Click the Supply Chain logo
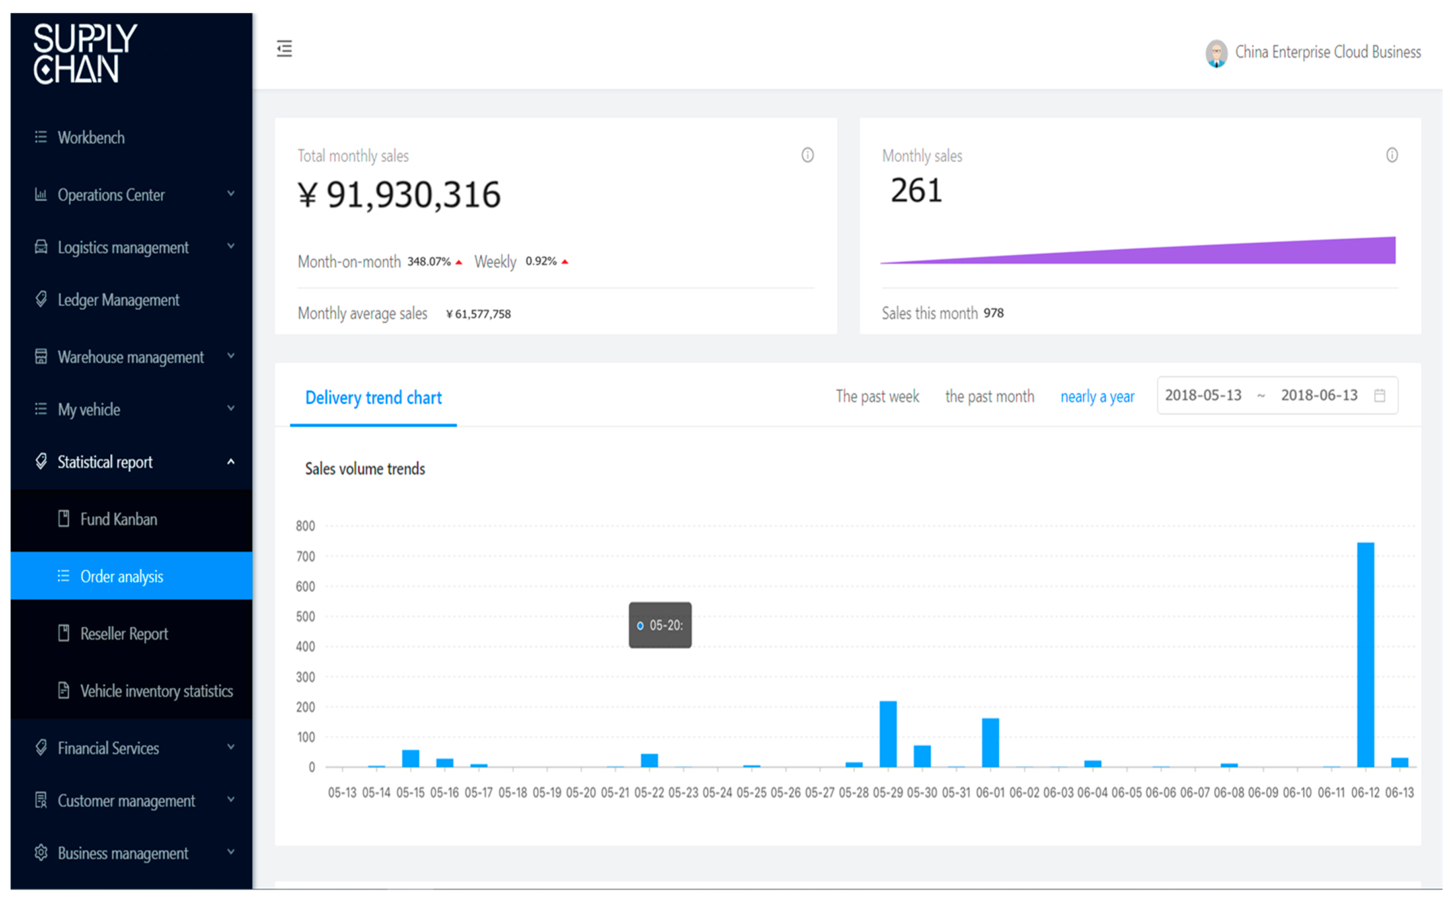 click(85, 53)
